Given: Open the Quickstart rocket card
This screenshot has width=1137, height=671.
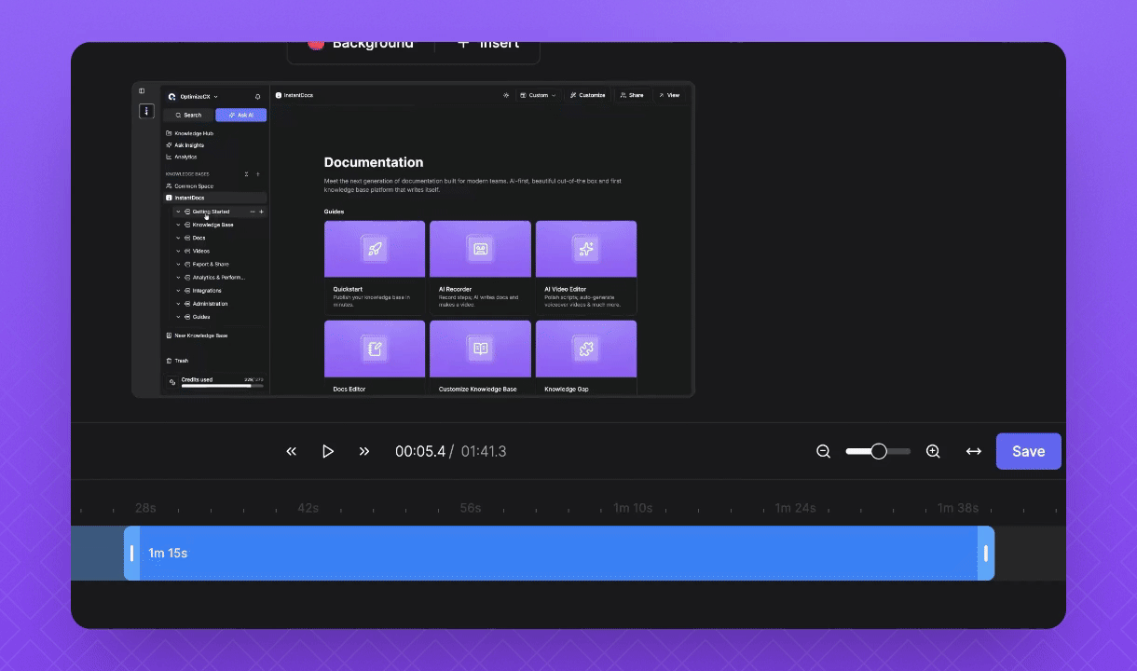Looking at the screenshot, I should click(x=375, y=267).
